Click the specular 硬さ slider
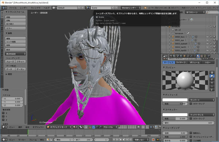The width and height of the screenshot is (219, 142). [188, 123]
